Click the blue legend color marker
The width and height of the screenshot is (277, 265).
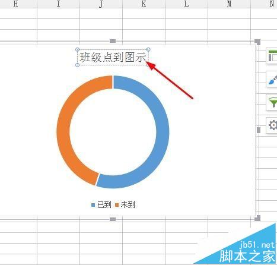pos(93,205)
